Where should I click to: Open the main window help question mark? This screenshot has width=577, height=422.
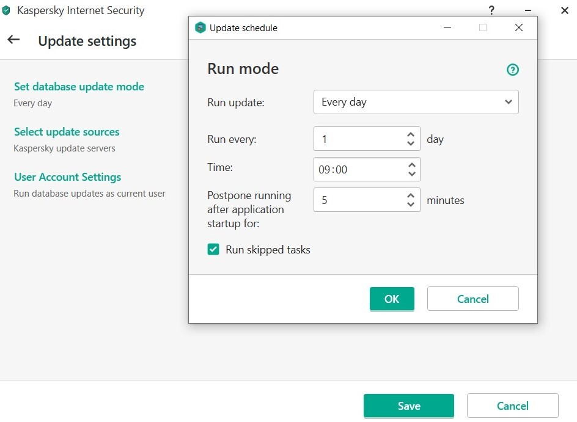[x=491, y=10]
